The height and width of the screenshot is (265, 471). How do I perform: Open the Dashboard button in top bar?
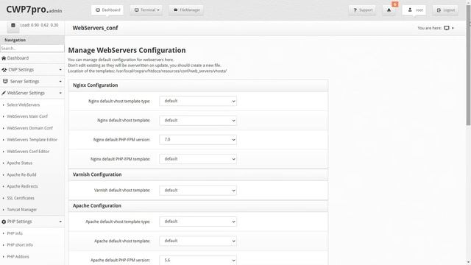point(107,10)
